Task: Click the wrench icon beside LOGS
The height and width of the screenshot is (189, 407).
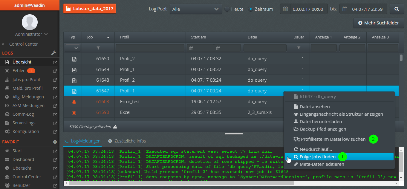Action: point(54,53)
